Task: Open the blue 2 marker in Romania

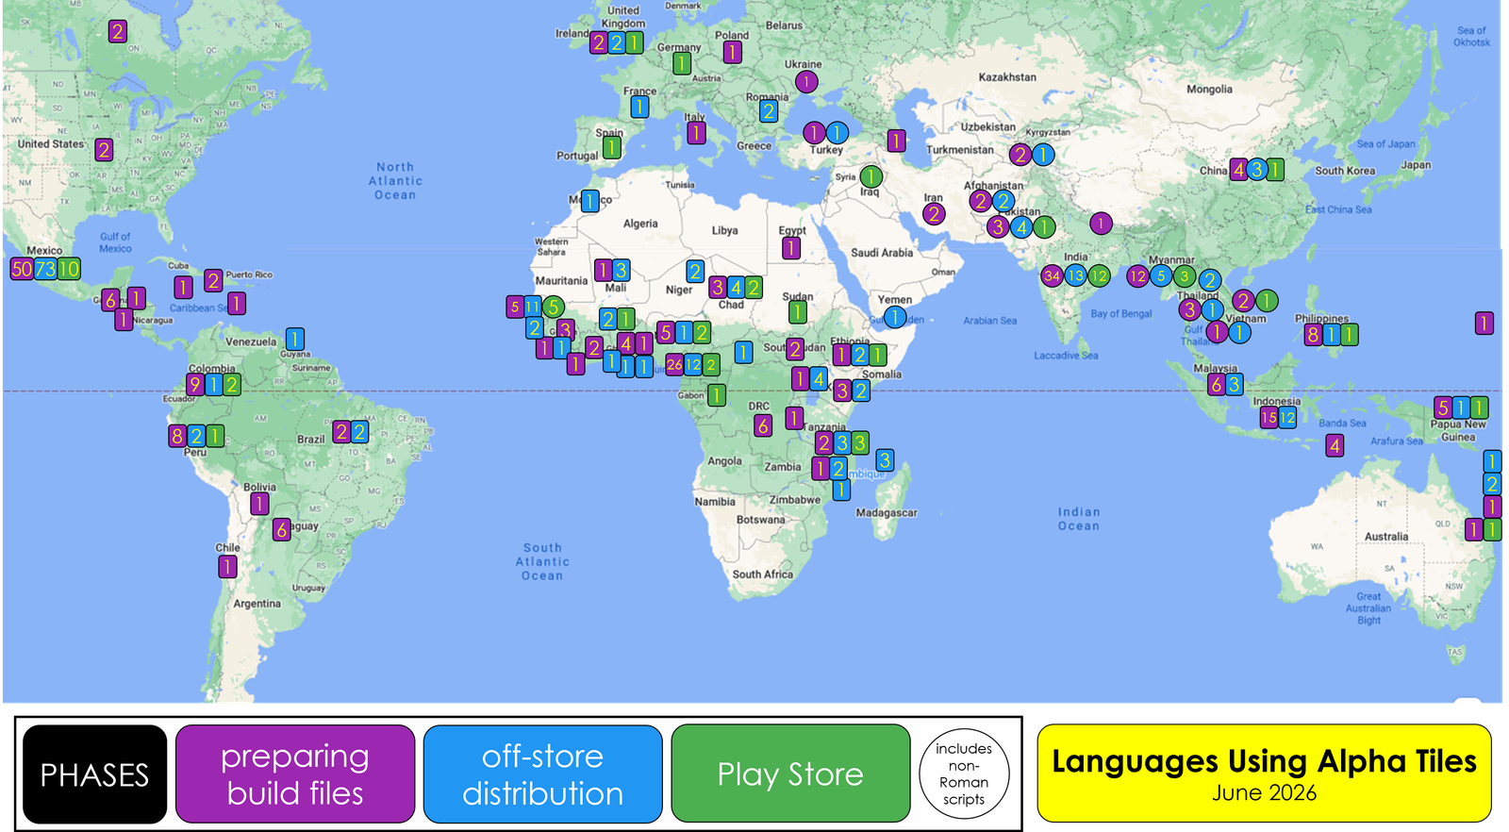Action: pyautogui.click(x=769, y=111)
